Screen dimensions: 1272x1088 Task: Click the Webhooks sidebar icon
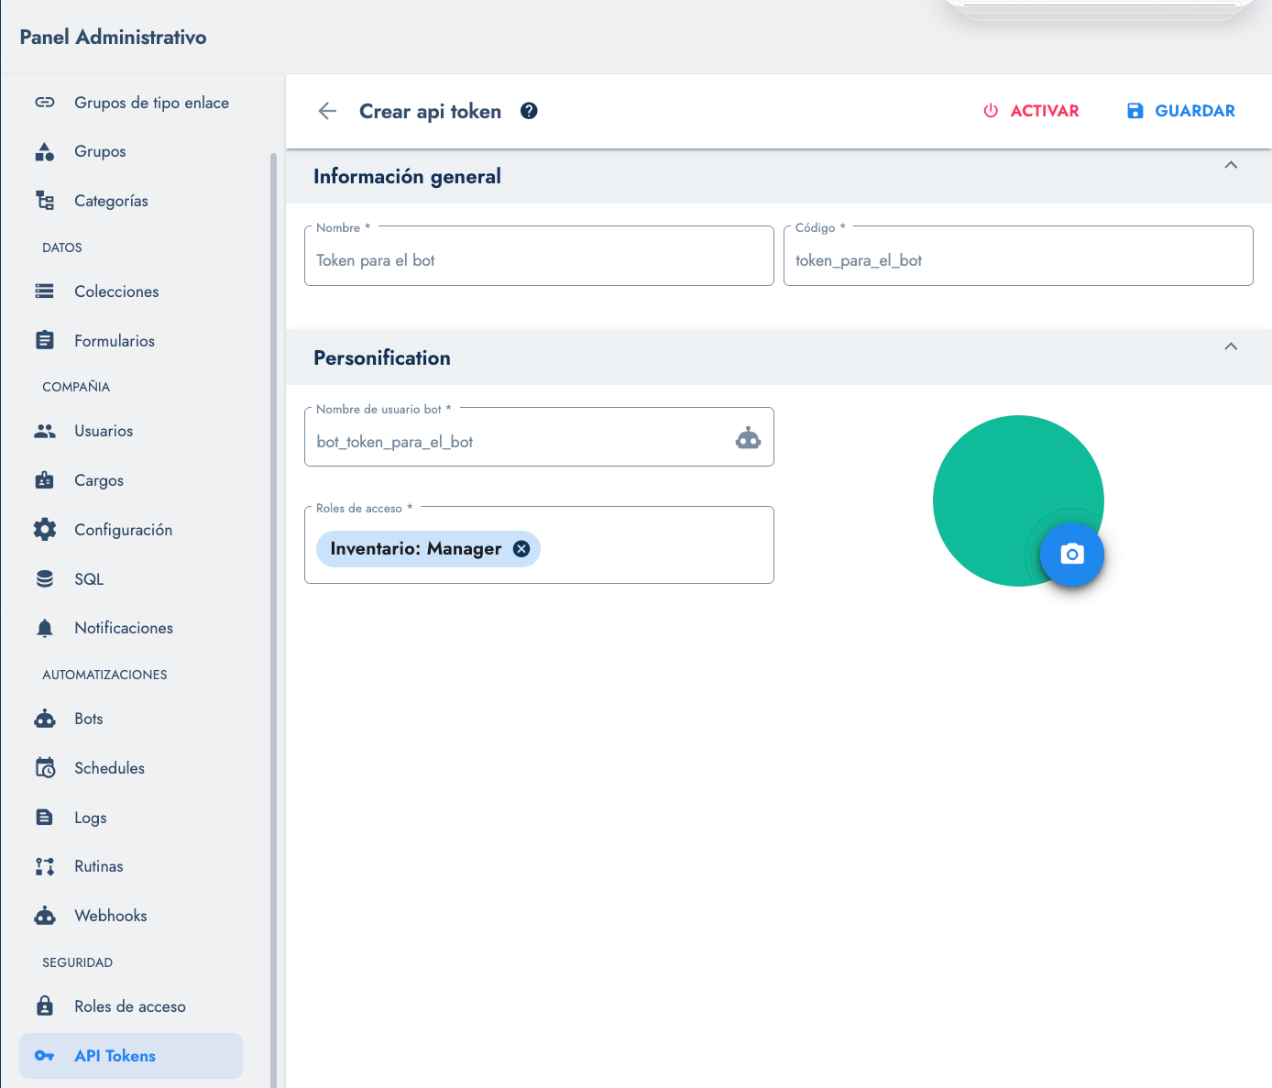pos(45,915)
